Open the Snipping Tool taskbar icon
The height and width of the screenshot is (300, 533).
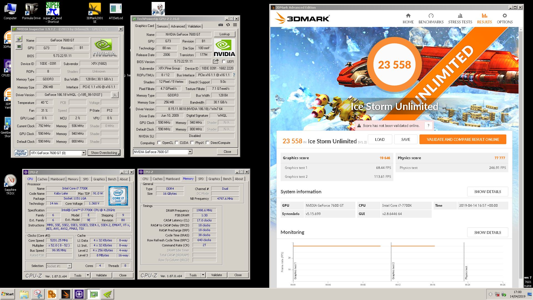38,294
